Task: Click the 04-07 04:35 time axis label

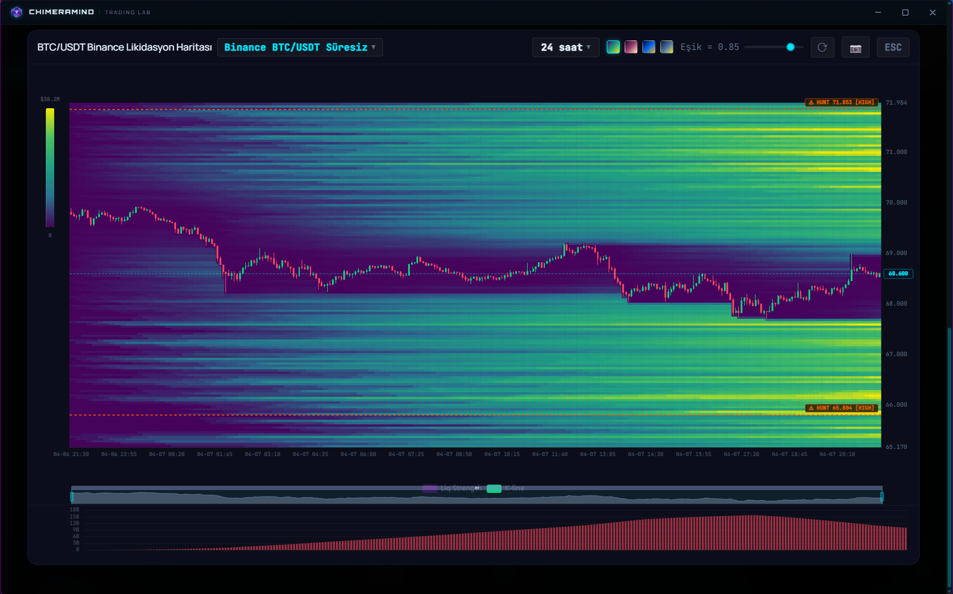Action: [x=310, y=454]
